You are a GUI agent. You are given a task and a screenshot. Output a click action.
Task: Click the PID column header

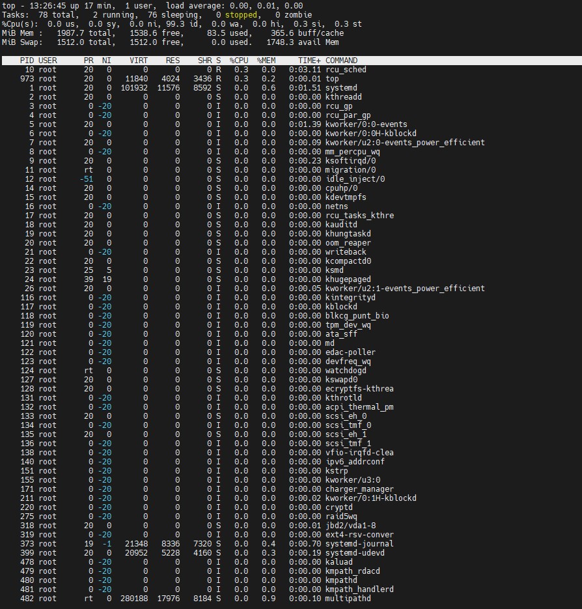[27, 61]
